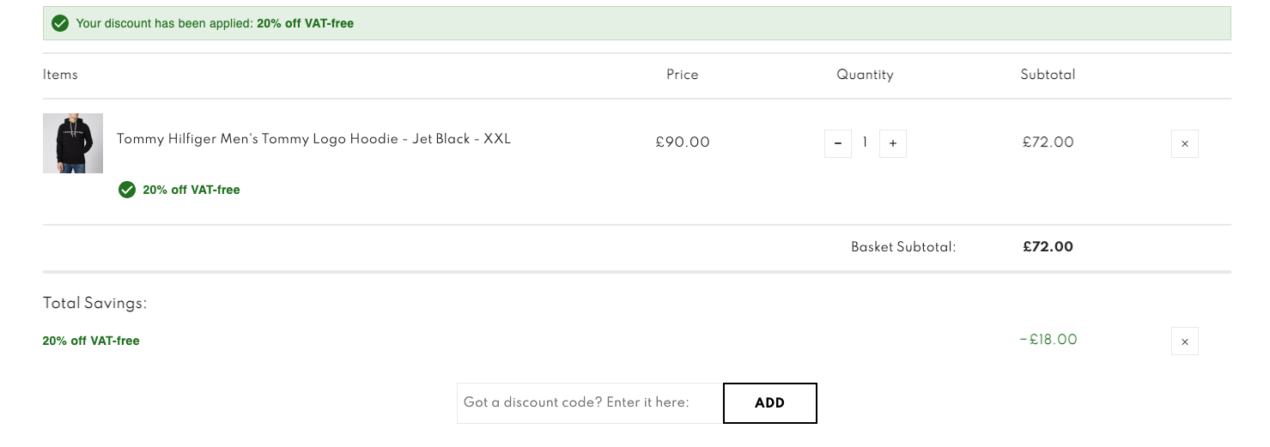The height and width of the screenshot is (447, 1270).
Task: Decrease hoodie quantity with minus button
Action: pyautogui.click(x=838, y=143)
